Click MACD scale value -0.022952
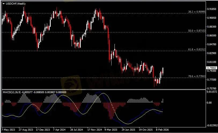This screenshot has height=133, width=218. [x=212, y=125]
